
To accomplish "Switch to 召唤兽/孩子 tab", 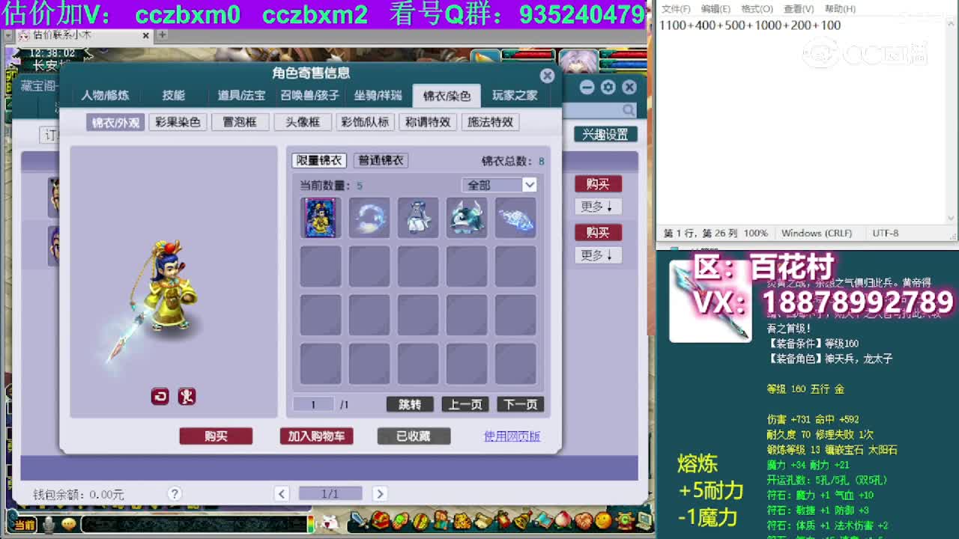I will pyautogui.click(x=309, y=95).
